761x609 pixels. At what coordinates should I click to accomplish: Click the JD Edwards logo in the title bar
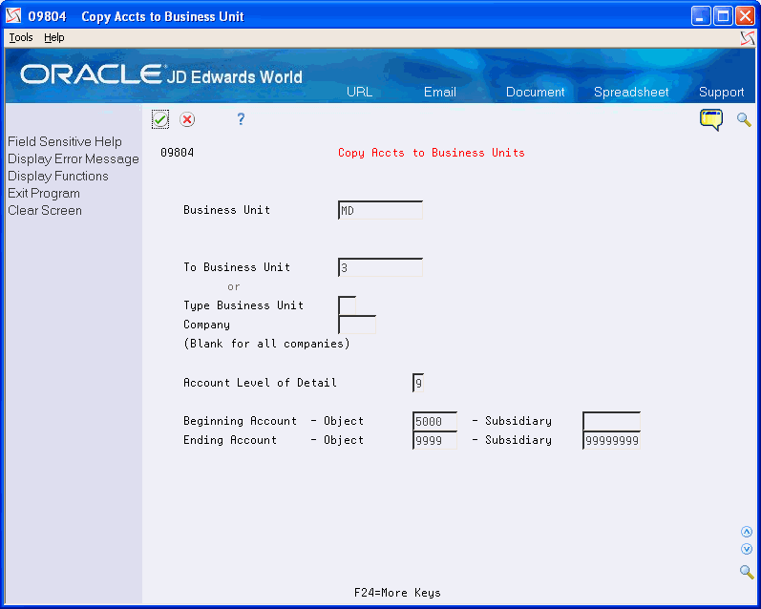(x=13, y=16)
